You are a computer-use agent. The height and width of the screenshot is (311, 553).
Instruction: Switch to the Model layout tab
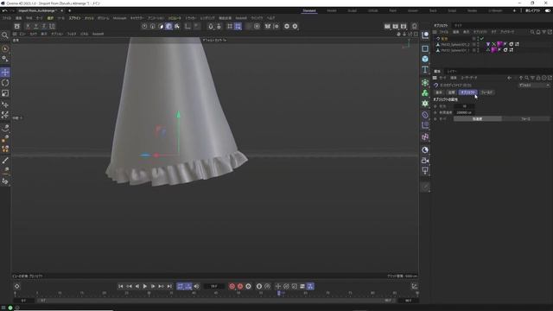click(332, 11)
